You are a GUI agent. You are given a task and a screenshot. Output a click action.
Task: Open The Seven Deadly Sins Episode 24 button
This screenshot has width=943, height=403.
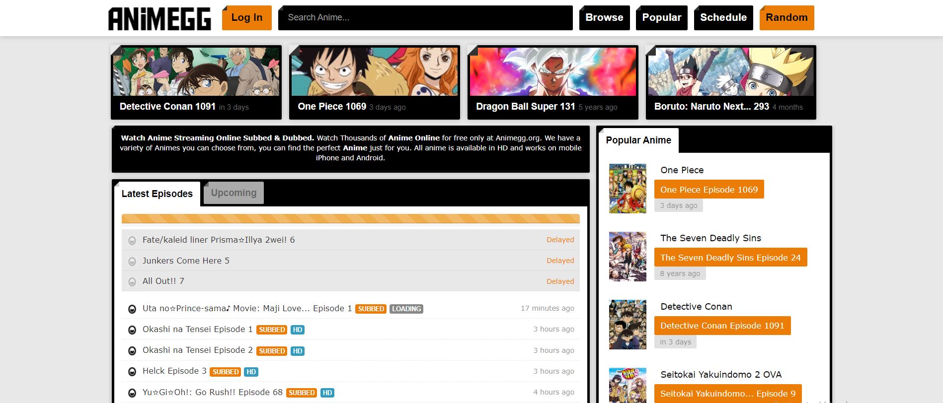click(x=730, y=258)
